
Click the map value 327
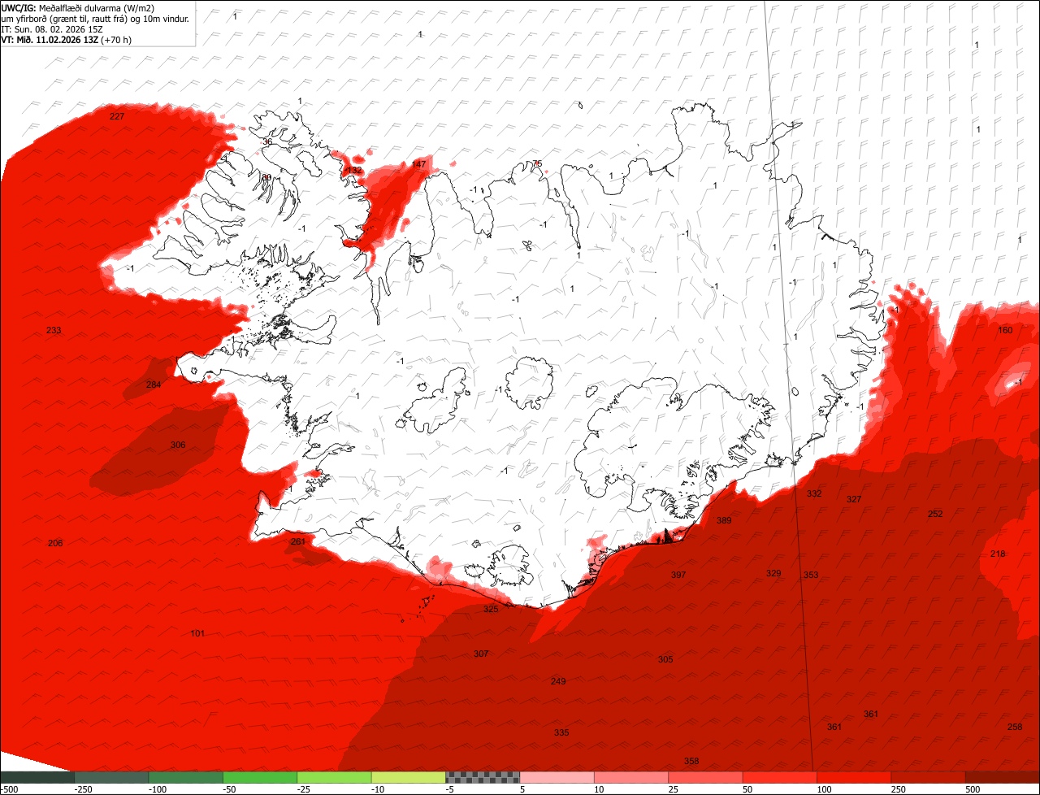(854, 499)
